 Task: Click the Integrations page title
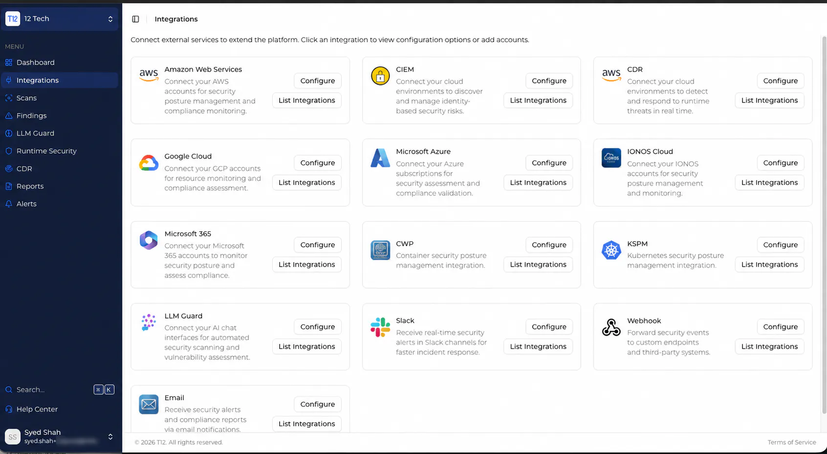tap(176, 19)
